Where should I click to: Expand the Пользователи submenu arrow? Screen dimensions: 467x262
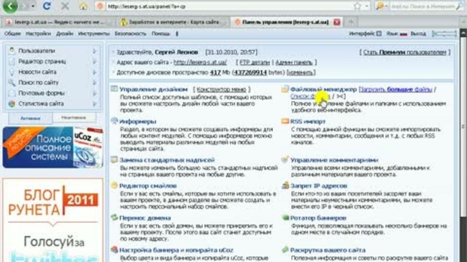coord(95,51)
